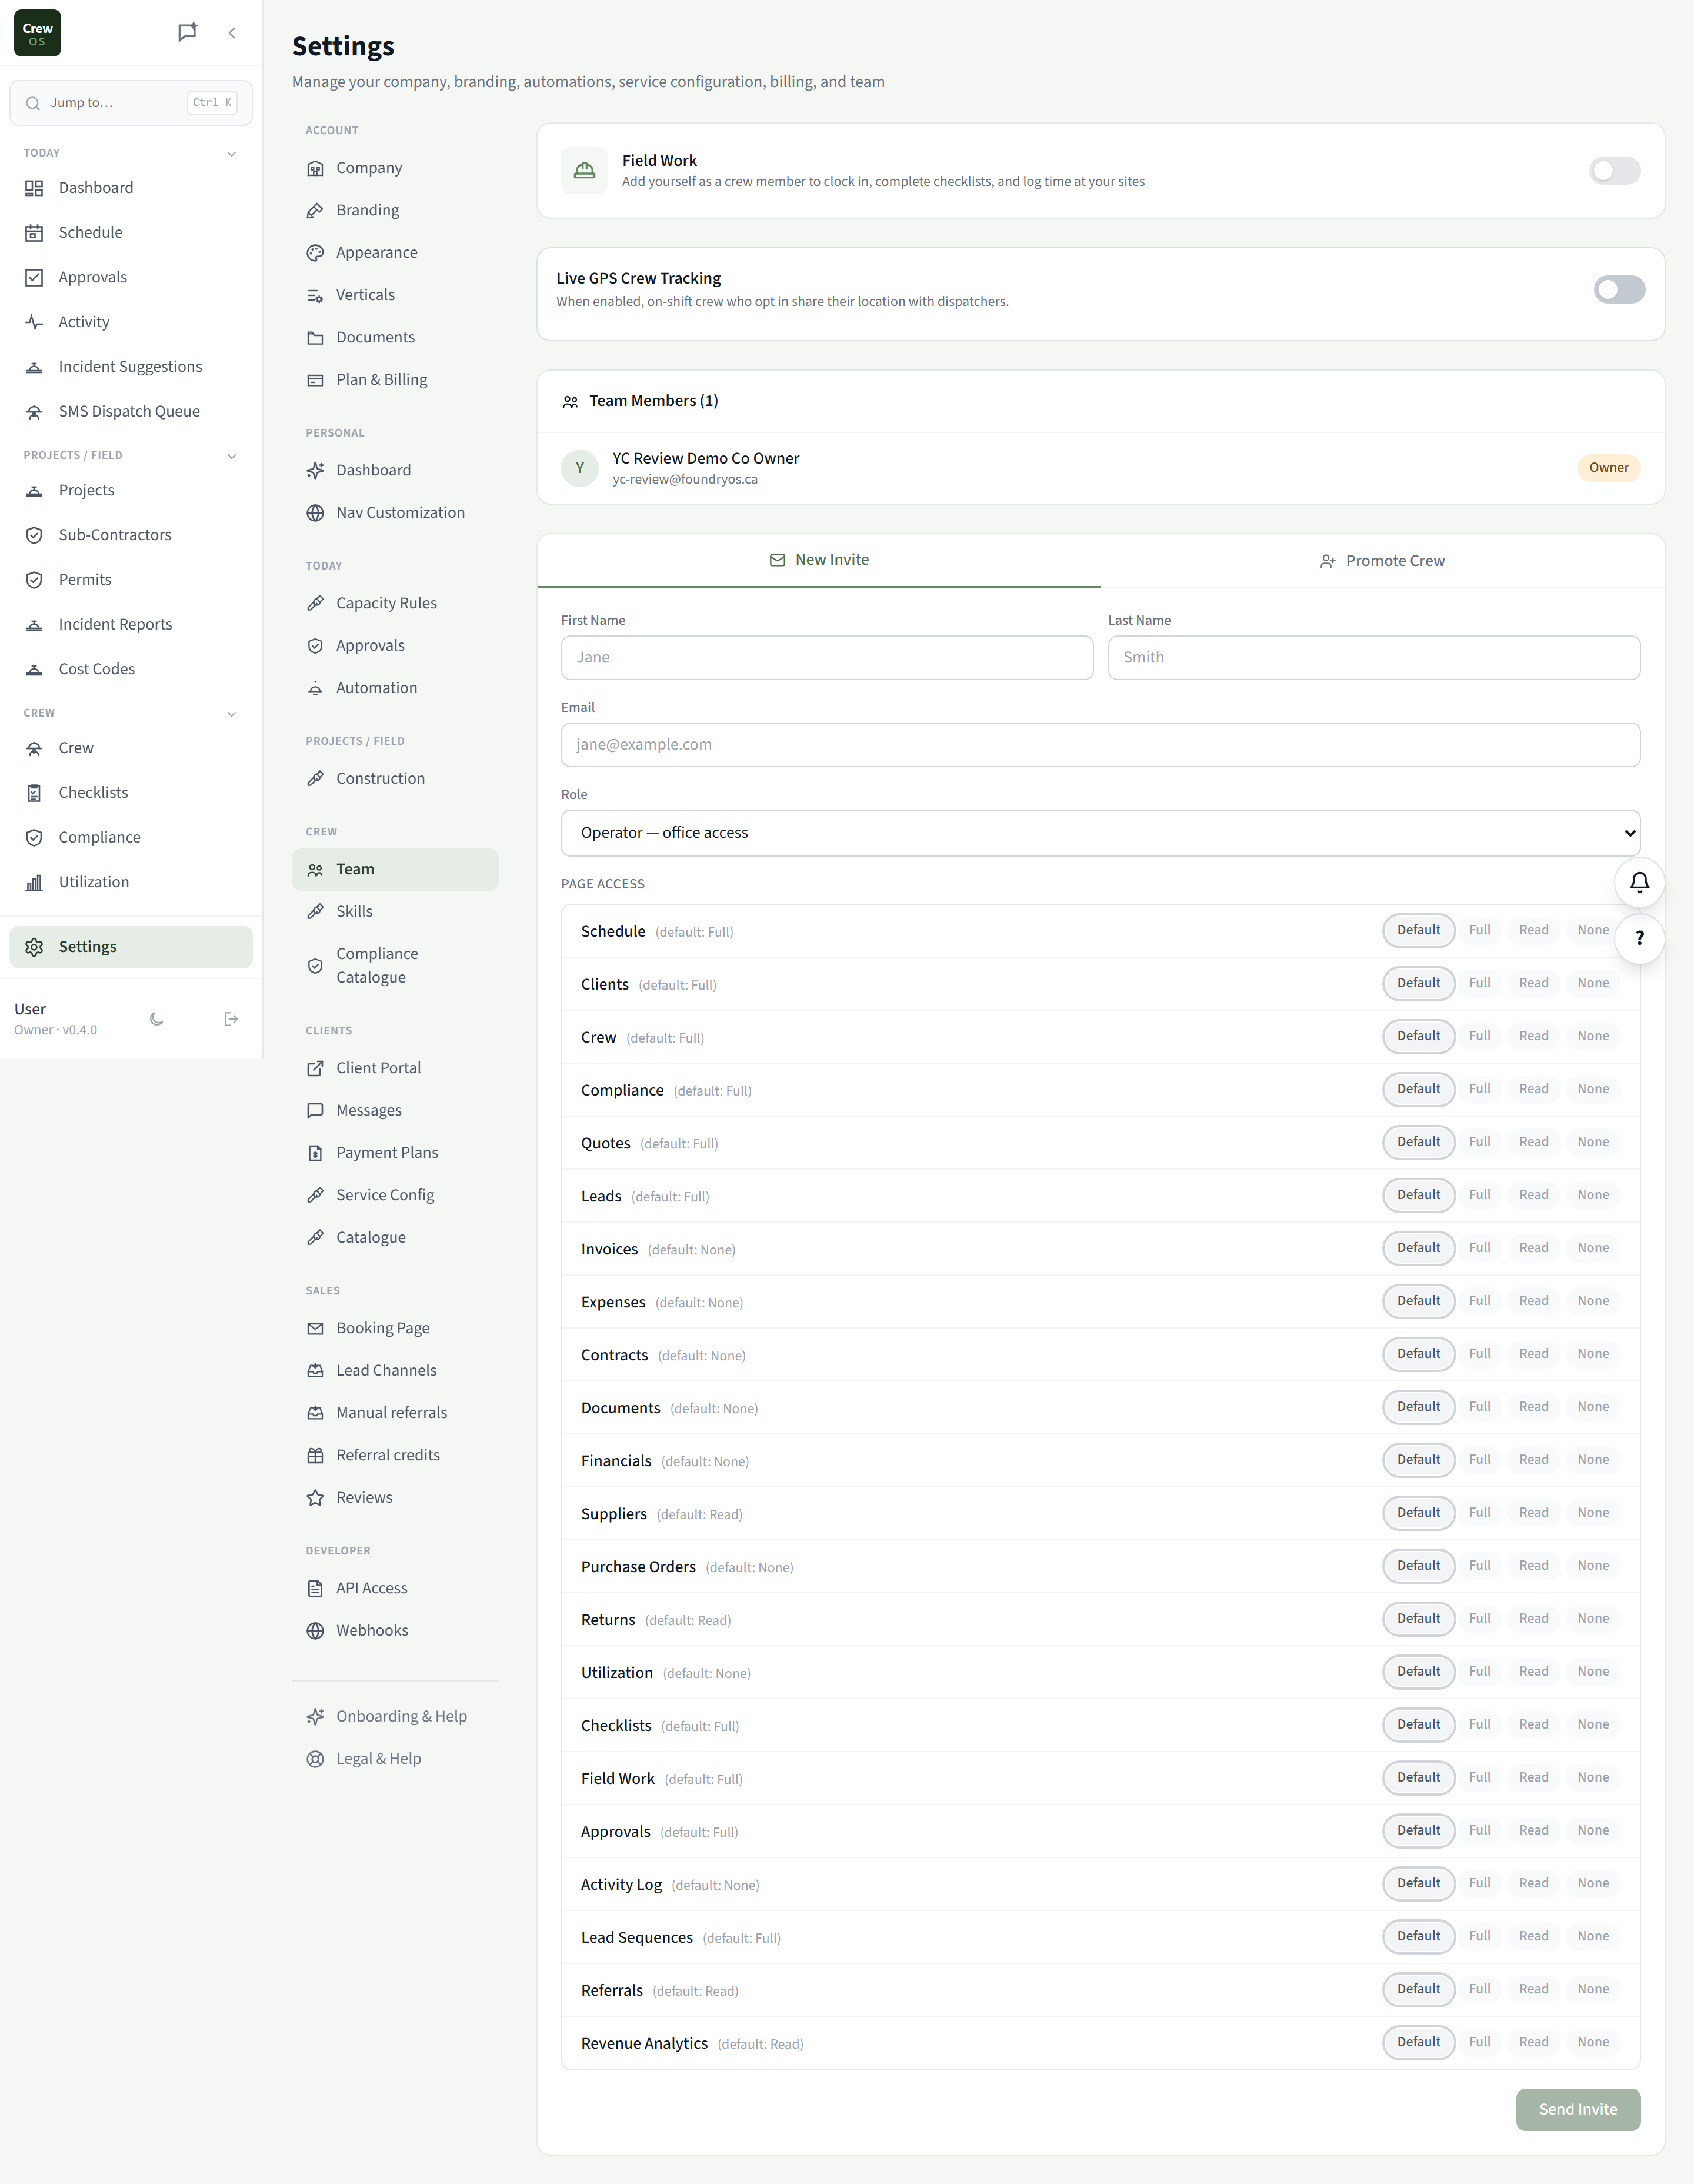Click the First Name field
The image size is (1694, 2184).
pyautogui.click(x=827, y=658)
